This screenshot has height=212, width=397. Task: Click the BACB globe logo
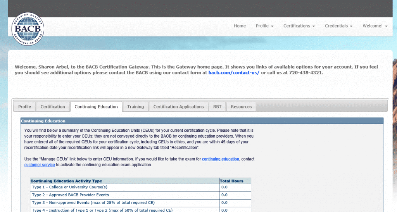tap(28, 29)
